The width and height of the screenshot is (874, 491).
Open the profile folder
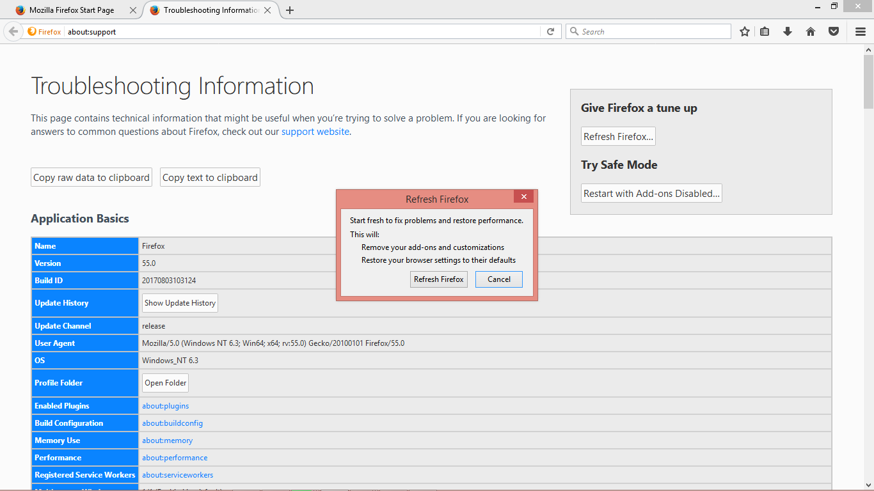166,383
